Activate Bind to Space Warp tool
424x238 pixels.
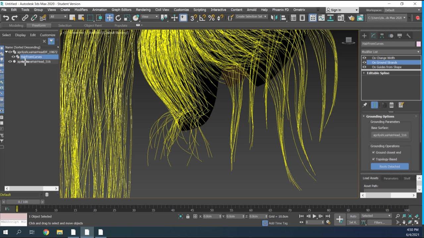click(43, 18)
